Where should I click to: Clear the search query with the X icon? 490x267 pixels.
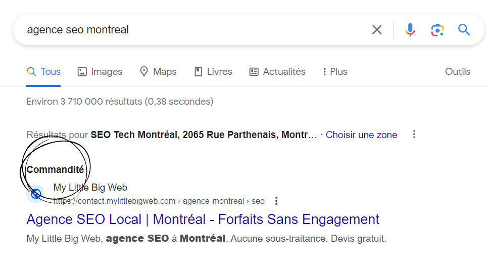click(x=377, y=30)
